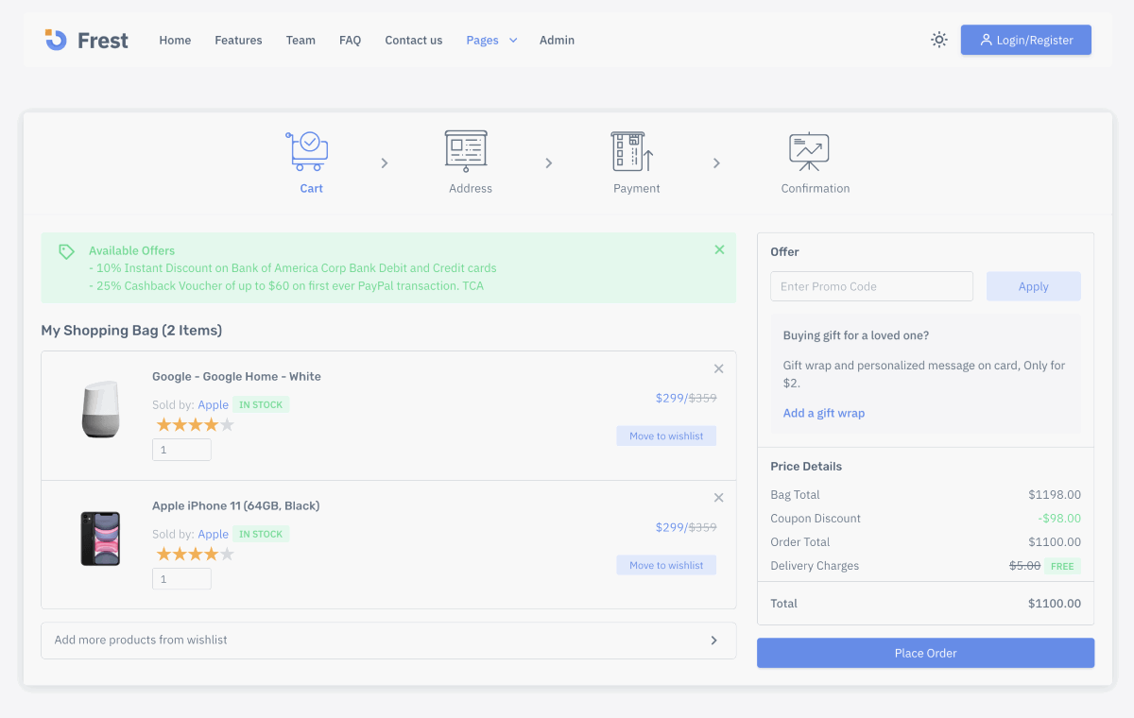Click the chevron between Cart and Address steps
The height and width of the screenshot is (718, 1134).
pos(384,162)
